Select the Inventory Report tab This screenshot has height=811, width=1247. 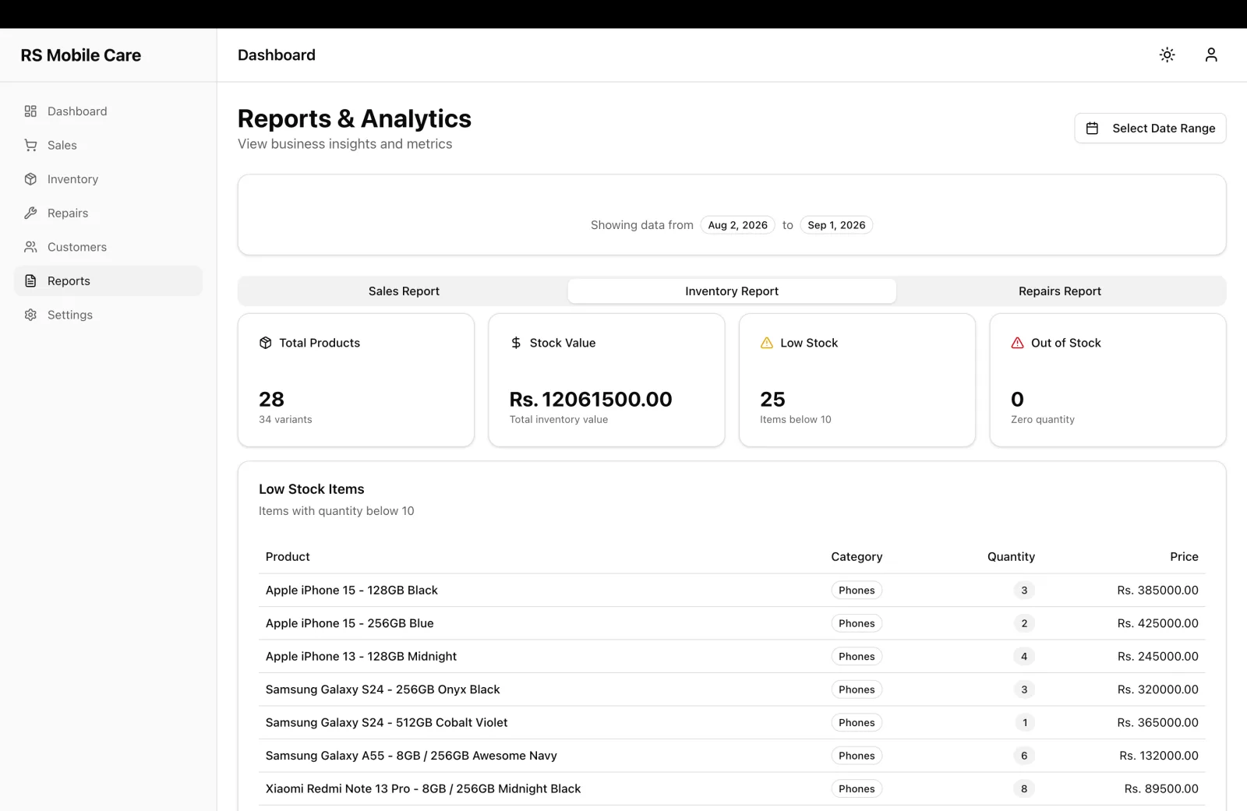(732, 291)
